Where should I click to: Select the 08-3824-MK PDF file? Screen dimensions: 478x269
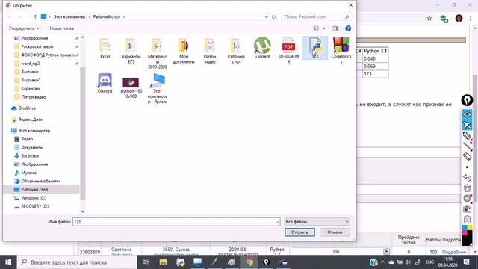tap(288, 50)
